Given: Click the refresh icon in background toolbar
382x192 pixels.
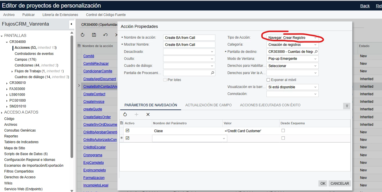Looking at the screenshot, I should pyautogui.click(x=82, y=35).
